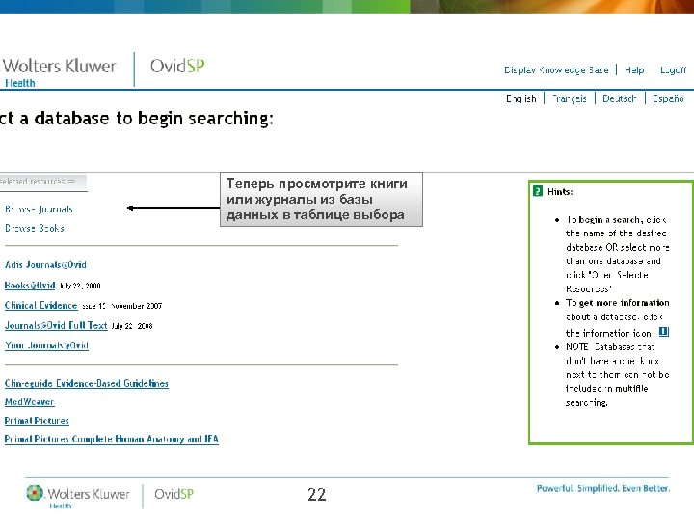The image size is (694, 521).
Task: Click the 'July 22, 2008' date beside Books@Ovid
Action: (80, 286)
